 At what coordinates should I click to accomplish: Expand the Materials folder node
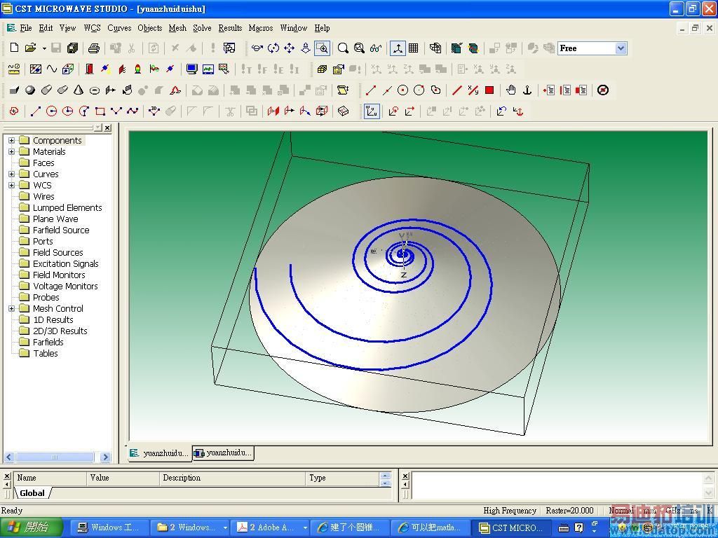click(x=11, y=151)
